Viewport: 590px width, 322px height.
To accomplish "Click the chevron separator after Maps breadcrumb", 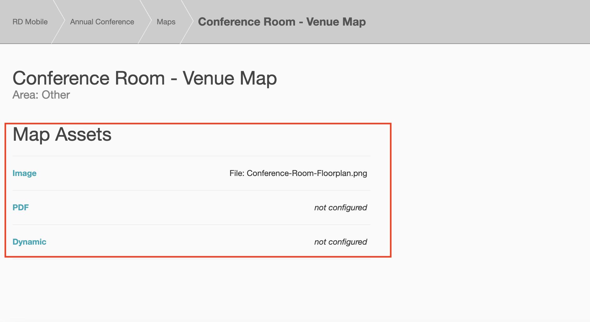I will pyautogui.click(x=187, y=22).
